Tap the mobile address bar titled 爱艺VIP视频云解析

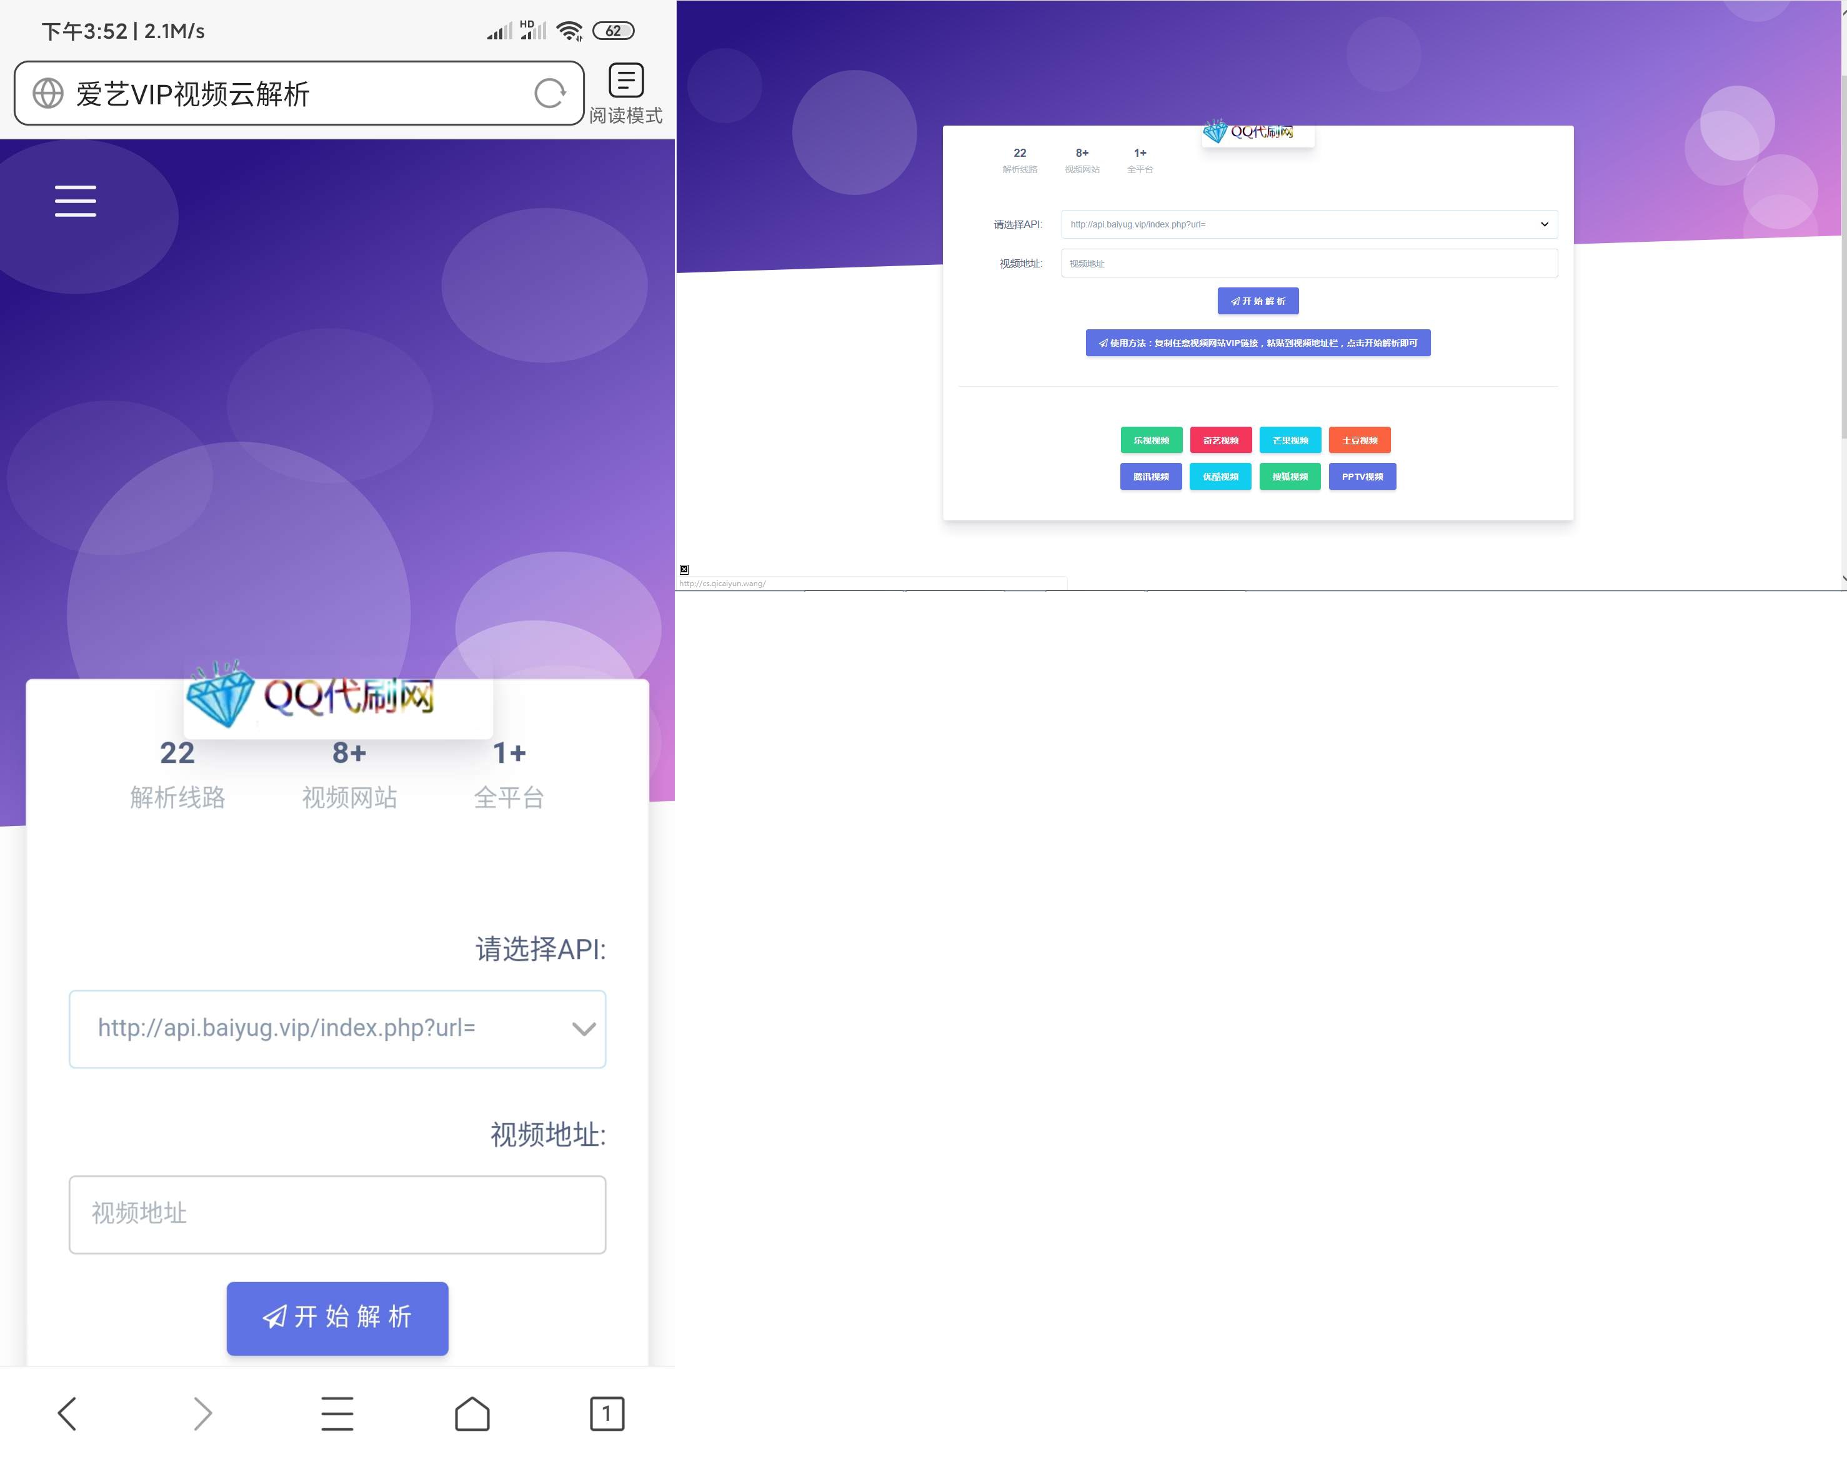pos(299,93)
